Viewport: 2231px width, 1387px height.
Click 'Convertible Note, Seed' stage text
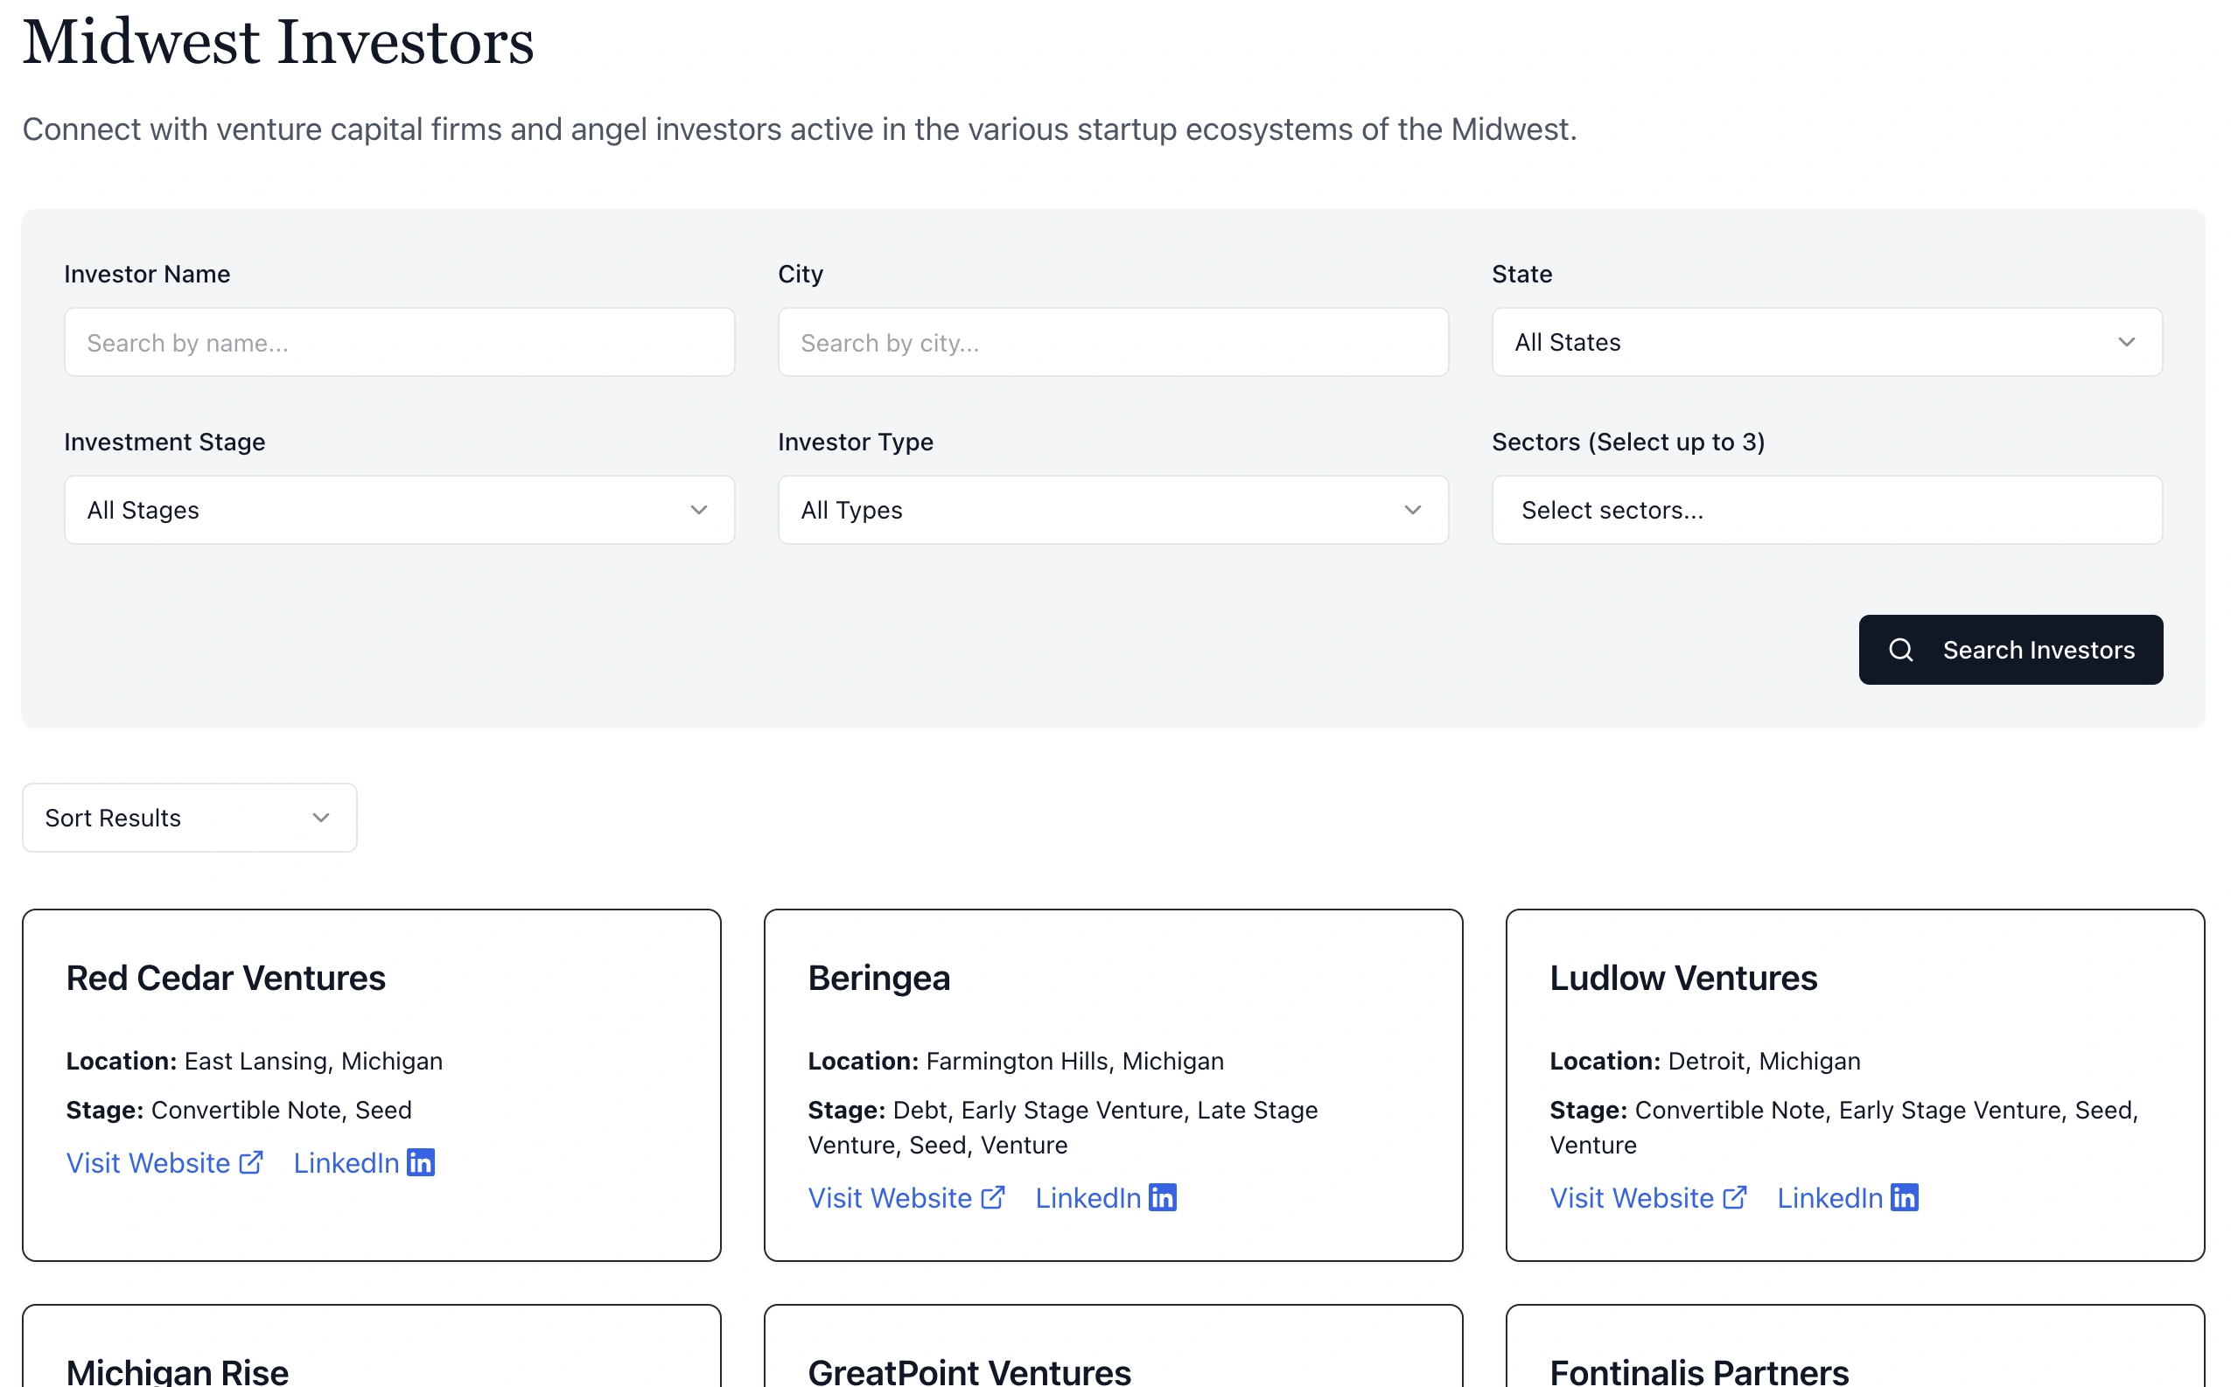pos(282,1111)
